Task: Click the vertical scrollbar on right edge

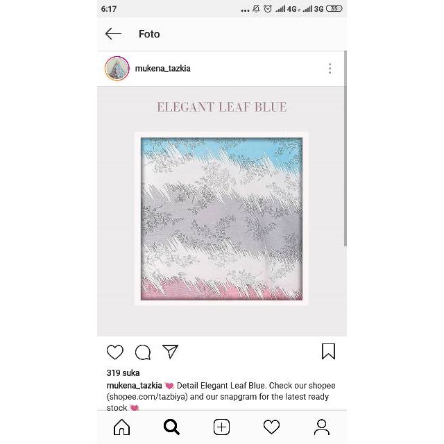Action: [345, 148]
